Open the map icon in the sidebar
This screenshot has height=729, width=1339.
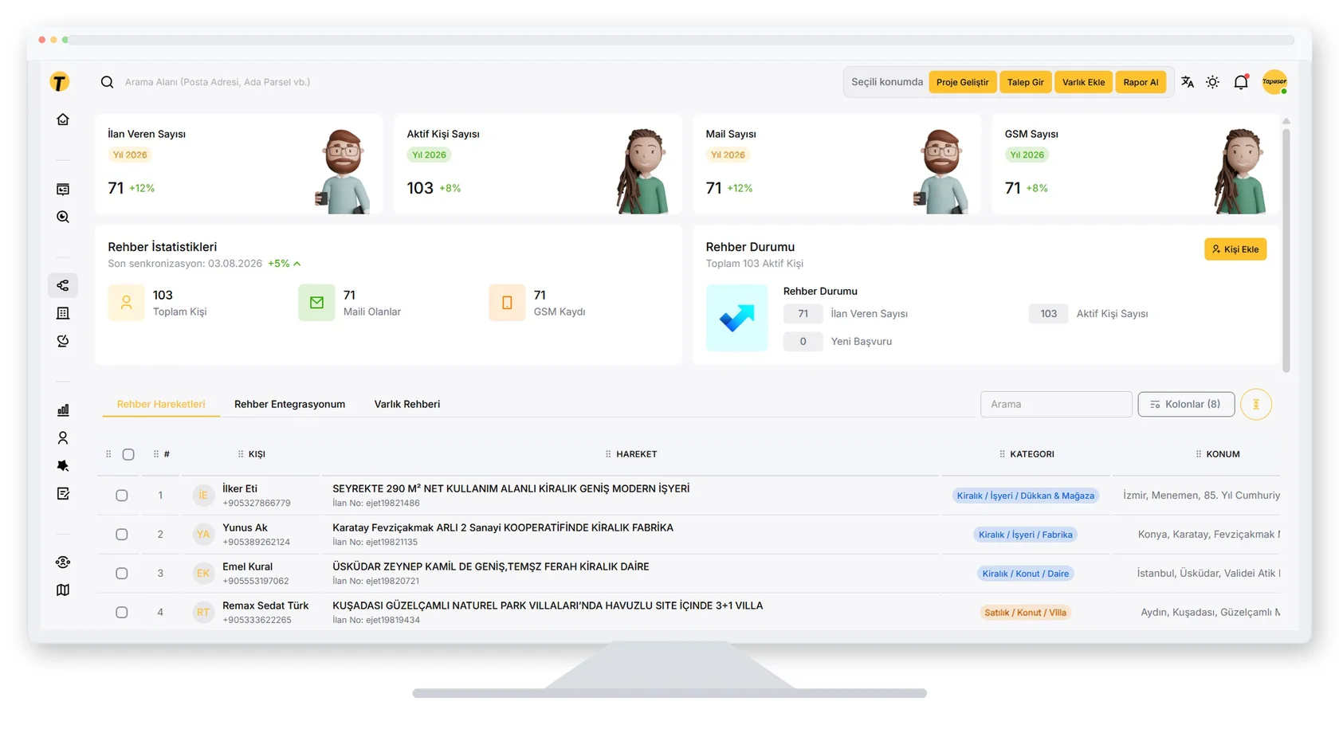pos(63,590)
